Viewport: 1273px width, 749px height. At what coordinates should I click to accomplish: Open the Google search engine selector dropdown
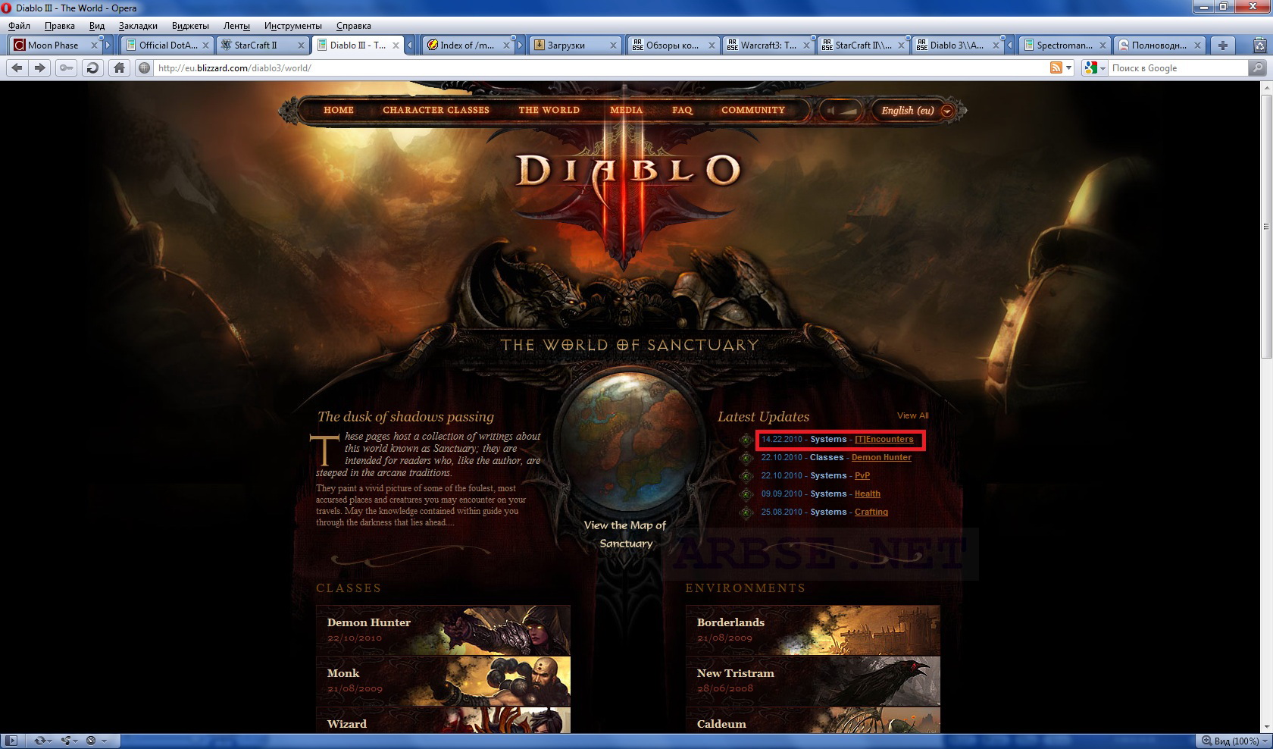click(1095, 68)
